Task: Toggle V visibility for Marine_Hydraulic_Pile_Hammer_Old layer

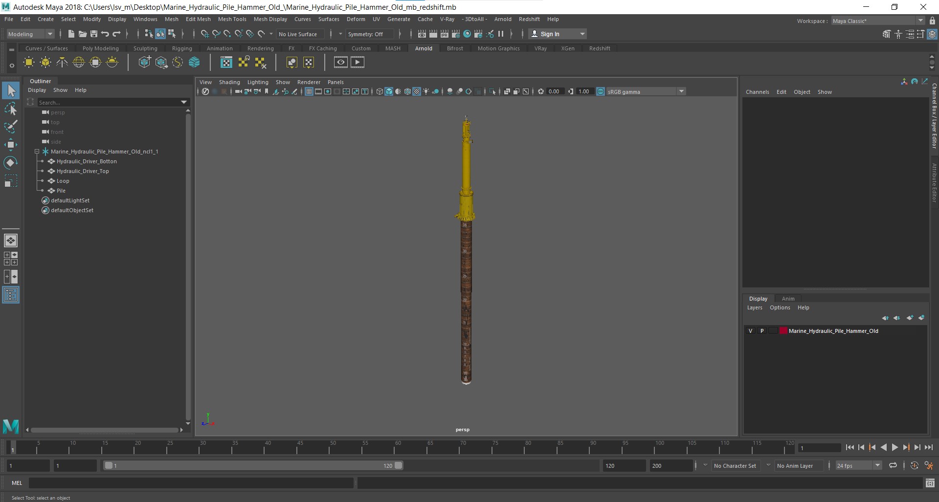Action: 750,331
